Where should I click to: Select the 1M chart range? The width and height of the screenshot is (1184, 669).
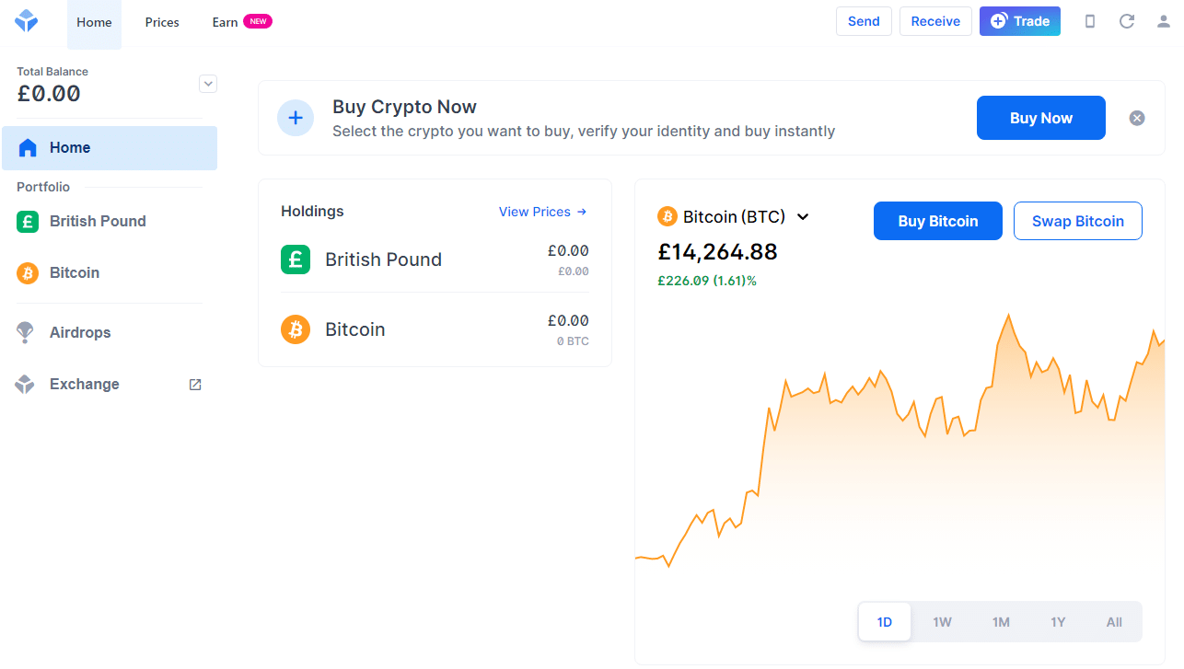coord(1001,622)
